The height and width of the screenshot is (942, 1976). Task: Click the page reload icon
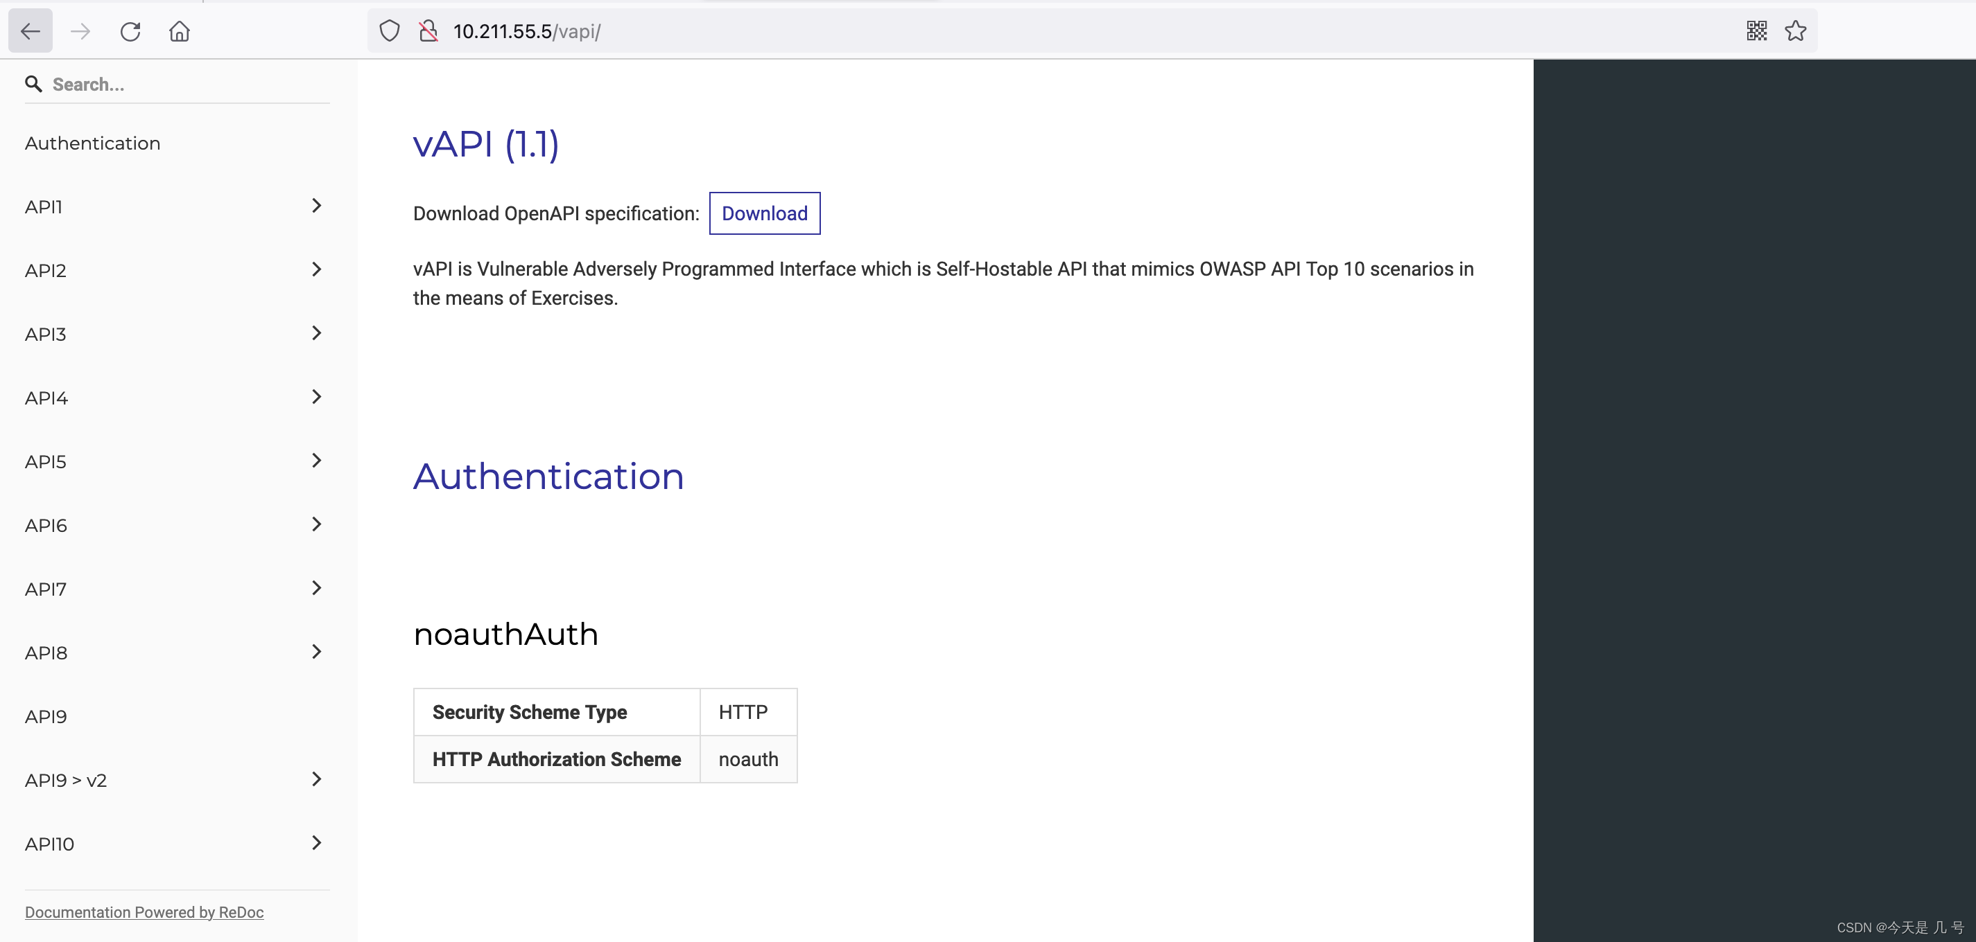coord(130,31)
